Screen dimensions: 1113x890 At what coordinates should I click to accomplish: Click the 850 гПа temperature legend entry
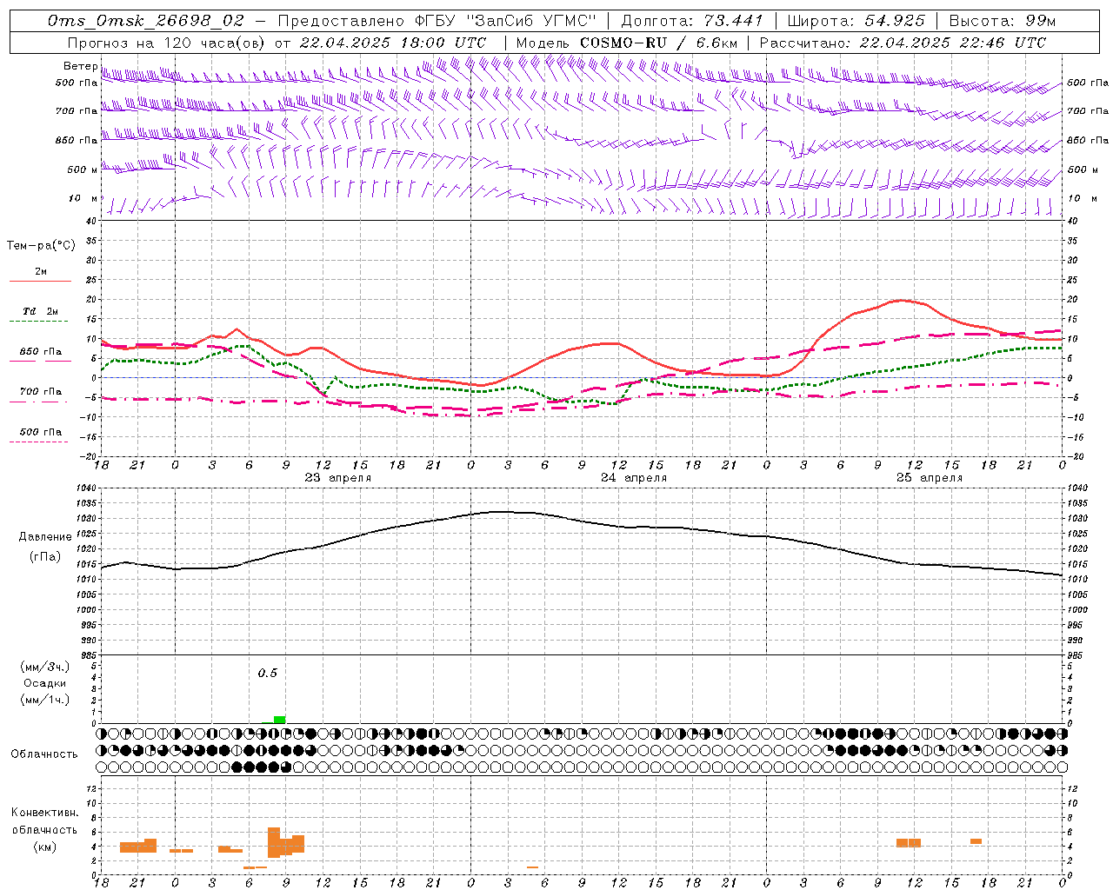(x=41, y=352)
